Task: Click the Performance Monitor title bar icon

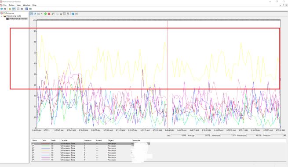Action: point(1,1)
